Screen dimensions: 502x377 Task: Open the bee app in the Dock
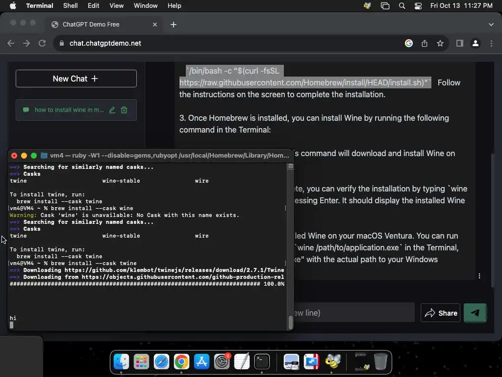tap(332, 362)
